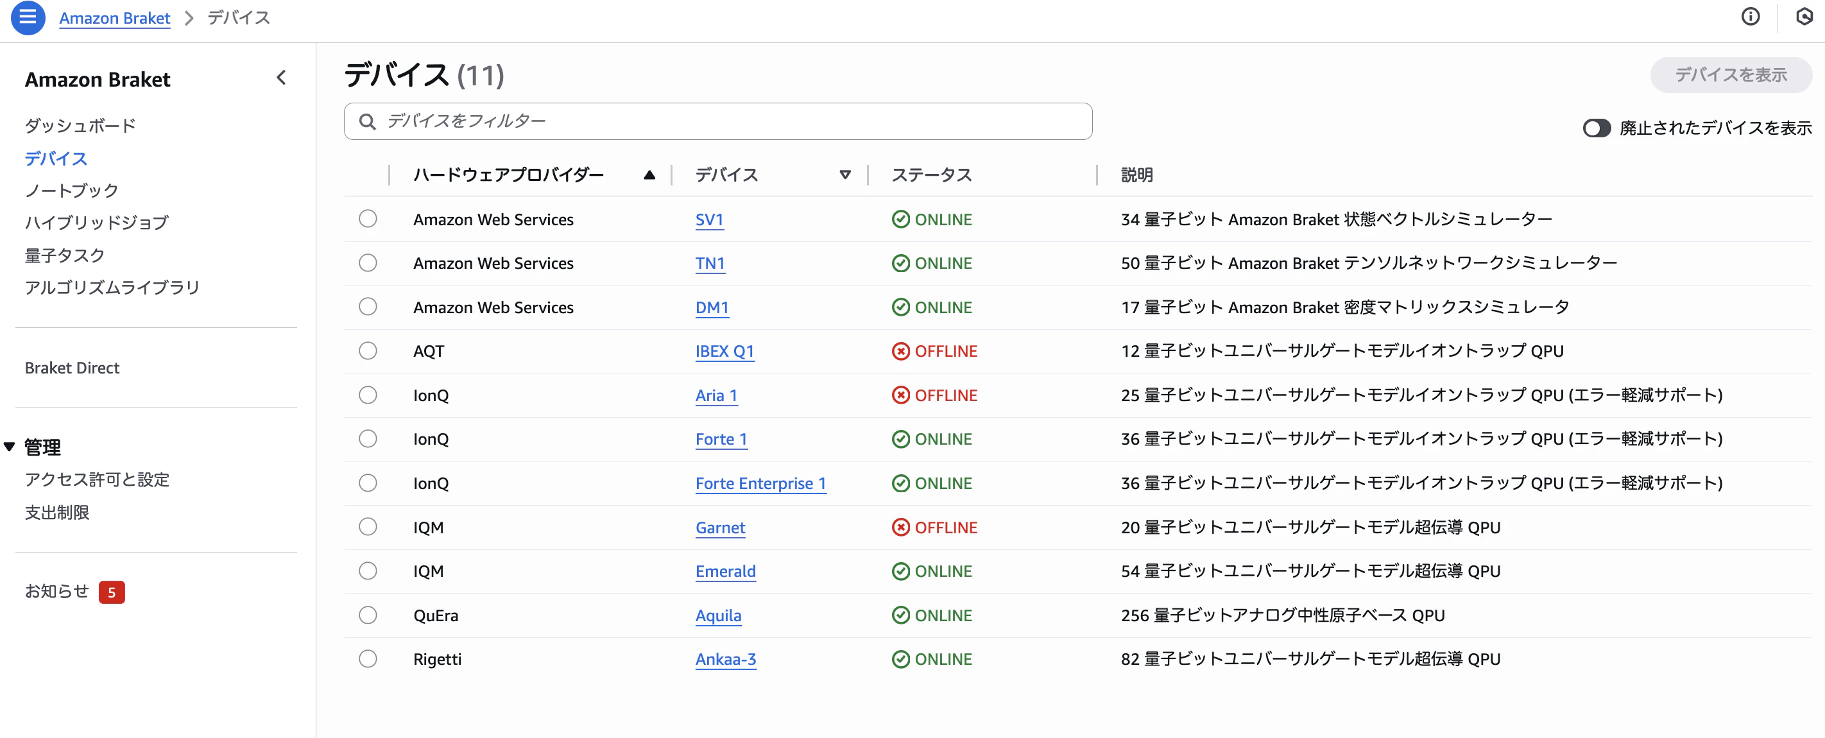Image resolution: width=1825 pixels, height=738 pixels.
Task: Click the ONLINE status icon for Ankaa-3
Action: point(900,659)
